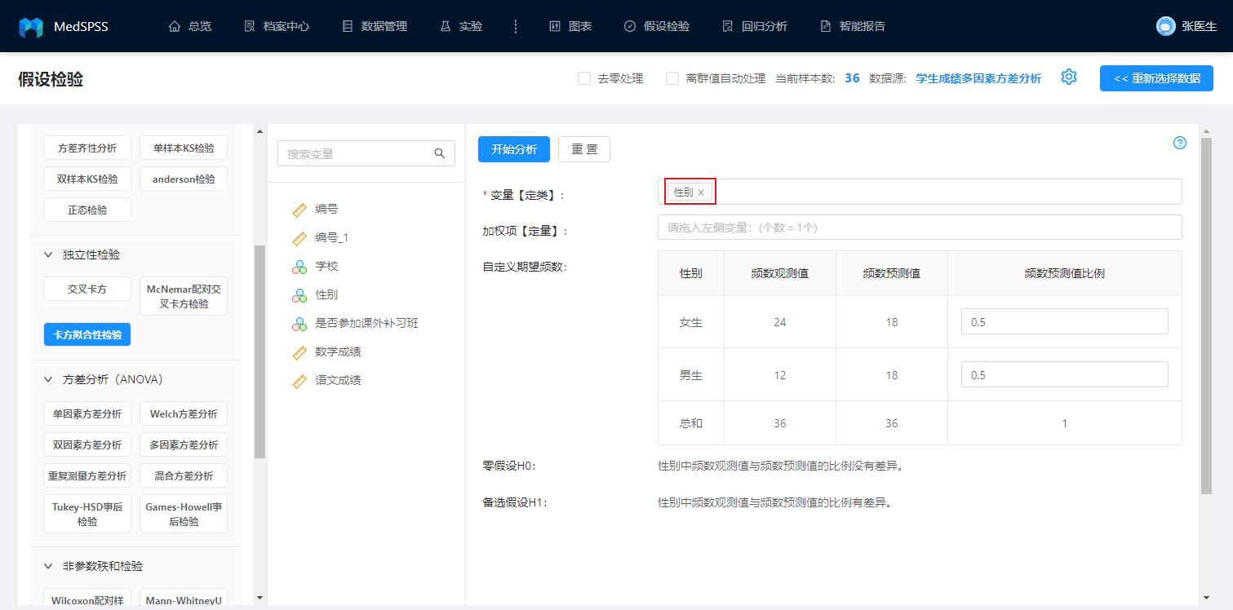Click the 开始分析 button
The image size is (1233, 610).
pos(513,148)
